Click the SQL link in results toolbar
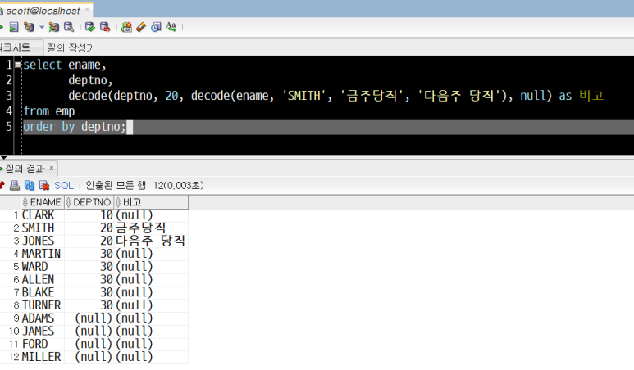634x370 pixels. (64, 185)
